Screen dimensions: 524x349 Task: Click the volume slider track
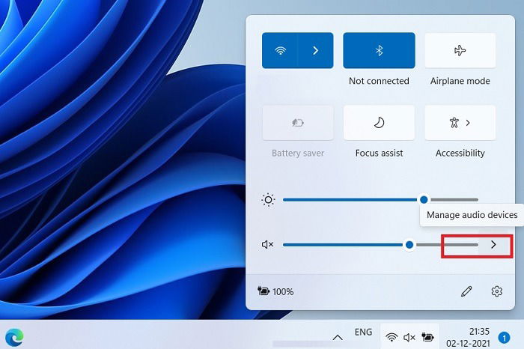pos(380,245)
